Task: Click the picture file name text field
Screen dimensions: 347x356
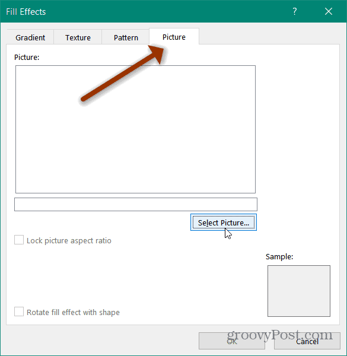Action: (136, 204)
